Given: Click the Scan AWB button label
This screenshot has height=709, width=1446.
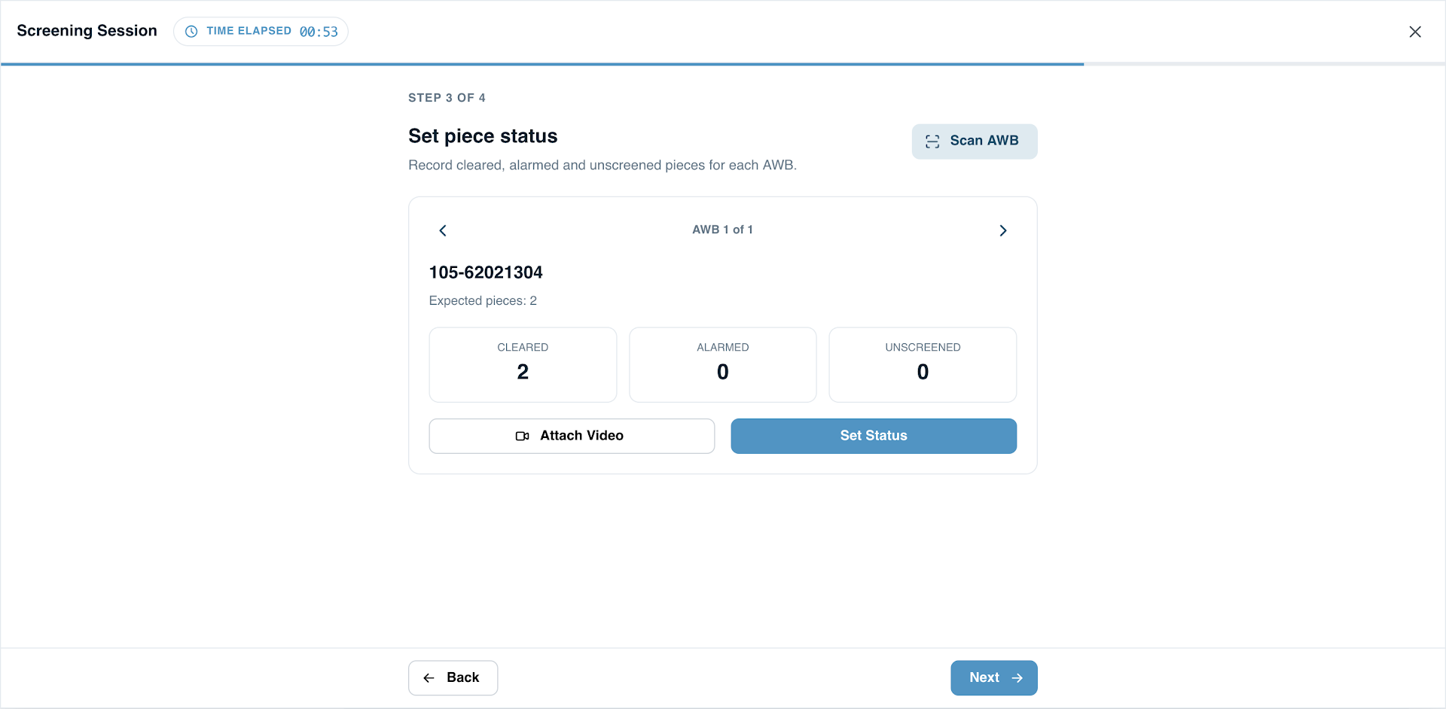Looking at the screenshot, I should tap(984, 141).
